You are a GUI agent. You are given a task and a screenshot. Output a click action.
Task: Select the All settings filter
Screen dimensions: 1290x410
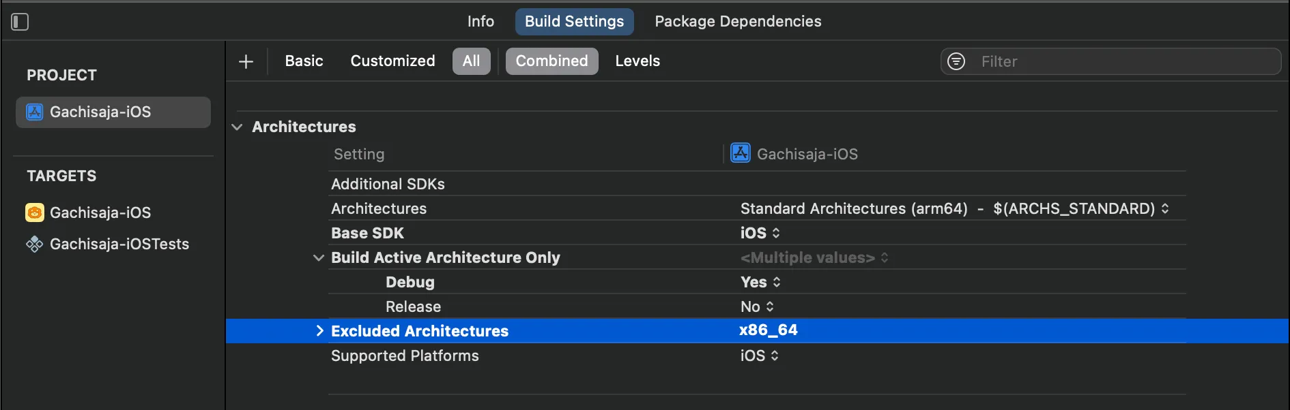pyautogui.click(x=471, y=61)
